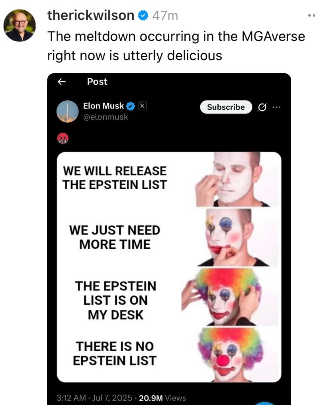Click the 47m timestamp
315x405 pixels.
tap(166, 16)
